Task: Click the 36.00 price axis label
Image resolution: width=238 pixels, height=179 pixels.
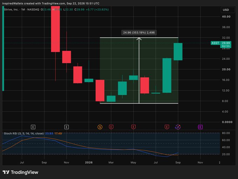Action: [226, 27]
